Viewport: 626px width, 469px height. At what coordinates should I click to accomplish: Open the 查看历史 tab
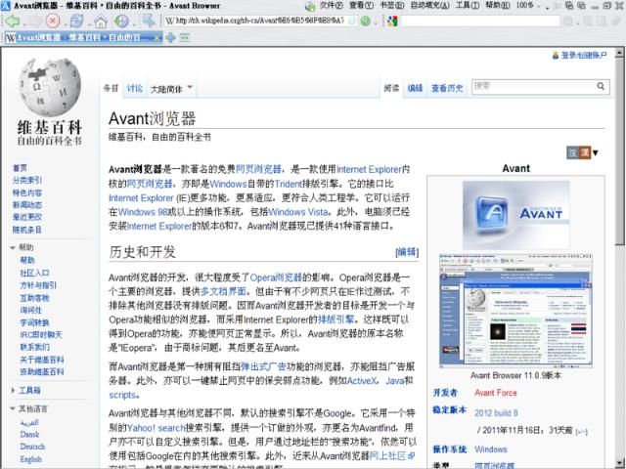448,88
